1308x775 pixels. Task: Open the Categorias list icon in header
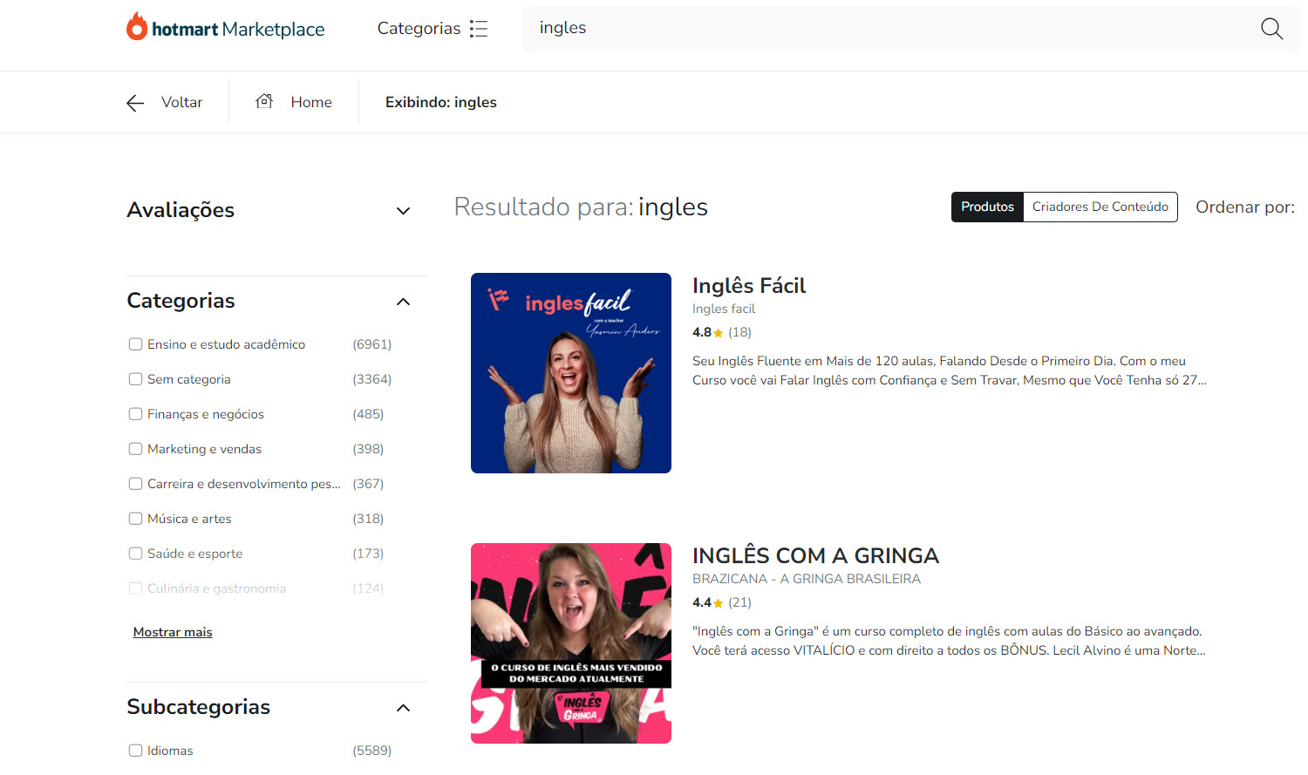point(479,29)
